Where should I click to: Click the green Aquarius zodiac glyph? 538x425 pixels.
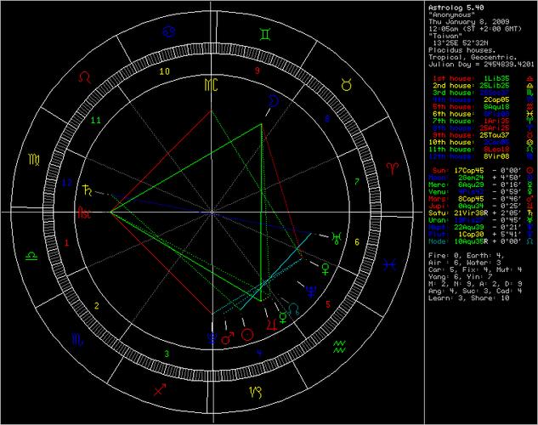tap(340, 347)
